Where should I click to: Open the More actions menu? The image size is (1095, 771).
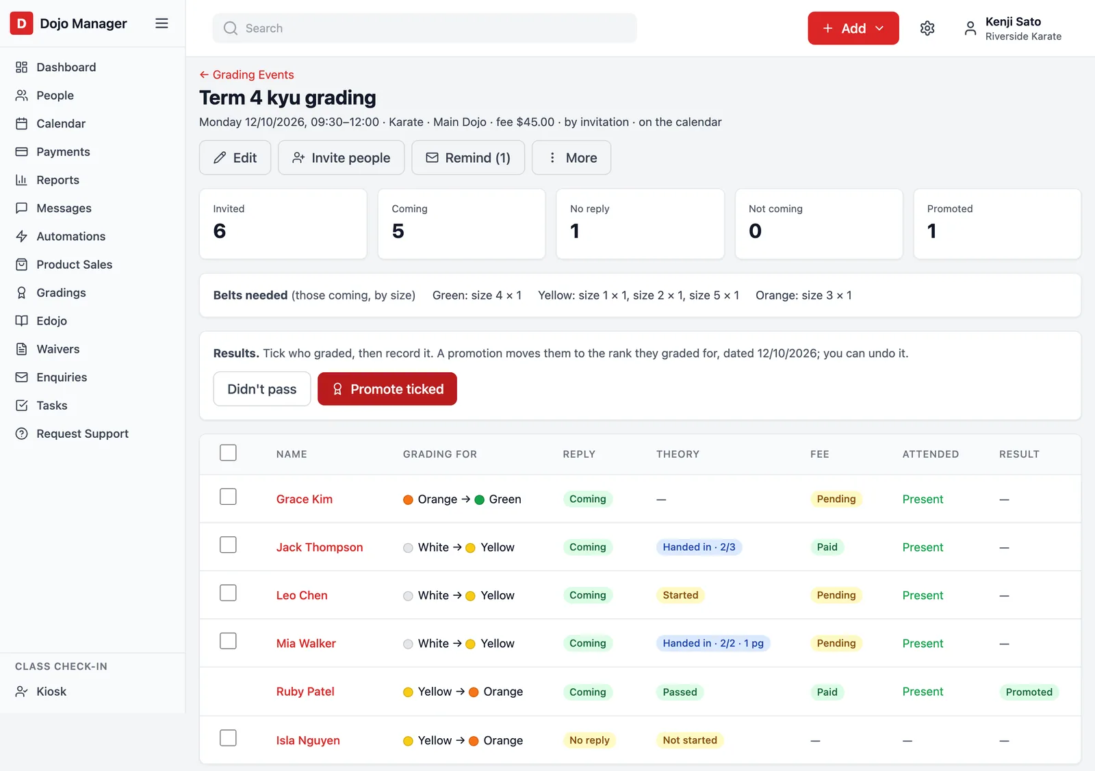point(571,157)
